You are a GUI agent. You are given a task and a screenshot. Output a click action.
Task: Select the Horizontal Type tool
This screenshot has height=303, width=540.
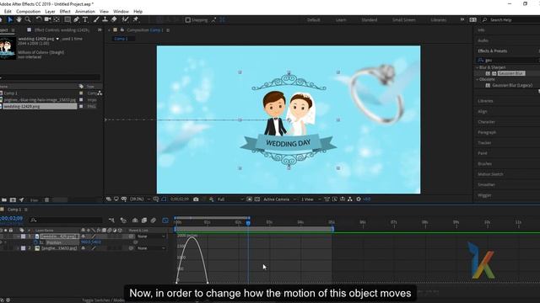(x=85, y=20)
